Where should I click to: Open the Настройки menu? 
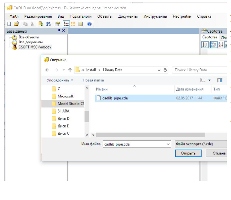coord(182,16)
